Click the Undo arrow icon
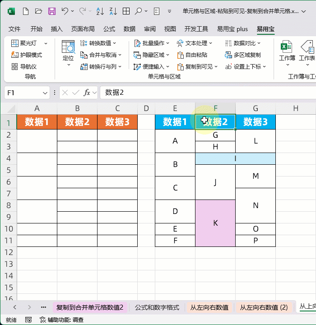Screen dimensions: 316x325 (x=65, y=11)
